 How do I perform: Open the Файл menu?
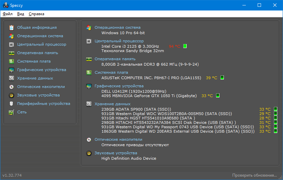coord(7,14)
